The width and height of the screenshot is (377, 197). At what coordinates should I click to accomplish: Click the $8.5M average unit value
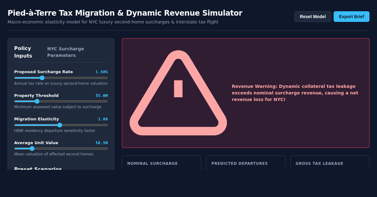pyautogui.click(x=101, y=143)
